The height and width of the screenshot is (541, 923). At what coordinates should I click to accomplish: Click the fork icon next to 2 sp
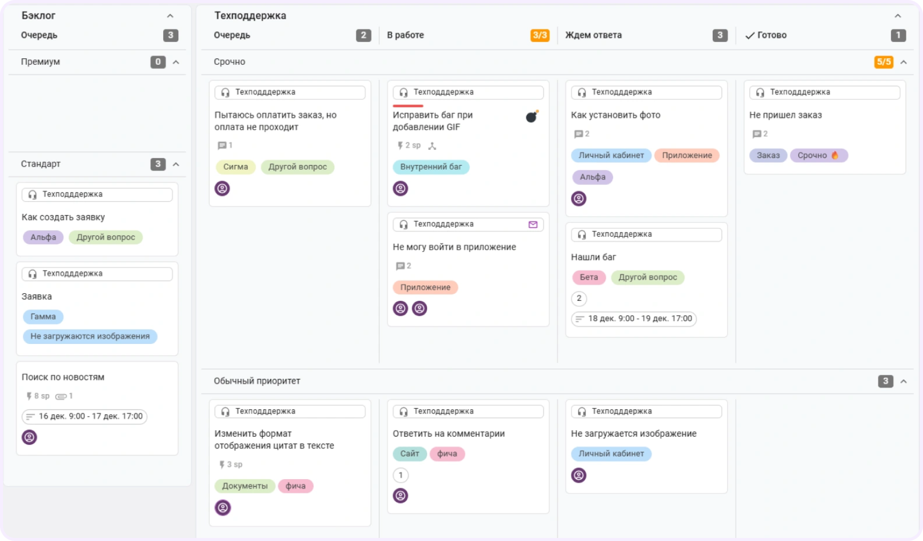(432, 146)
